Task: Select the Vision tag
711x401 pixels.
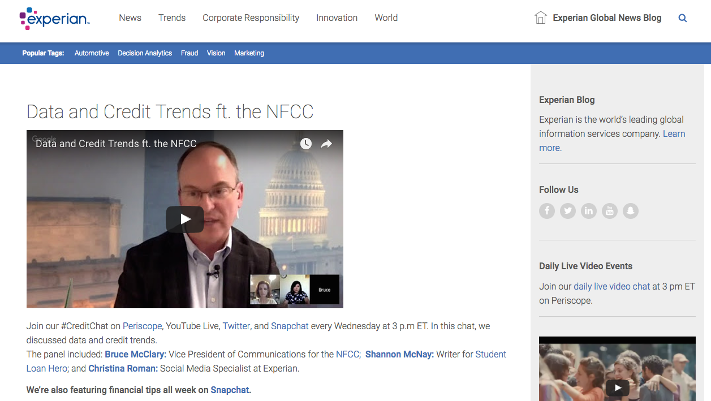Action: tap(216, 53)
